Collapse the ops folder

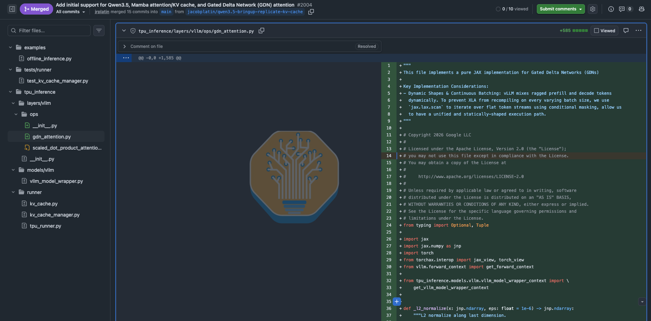16,114
